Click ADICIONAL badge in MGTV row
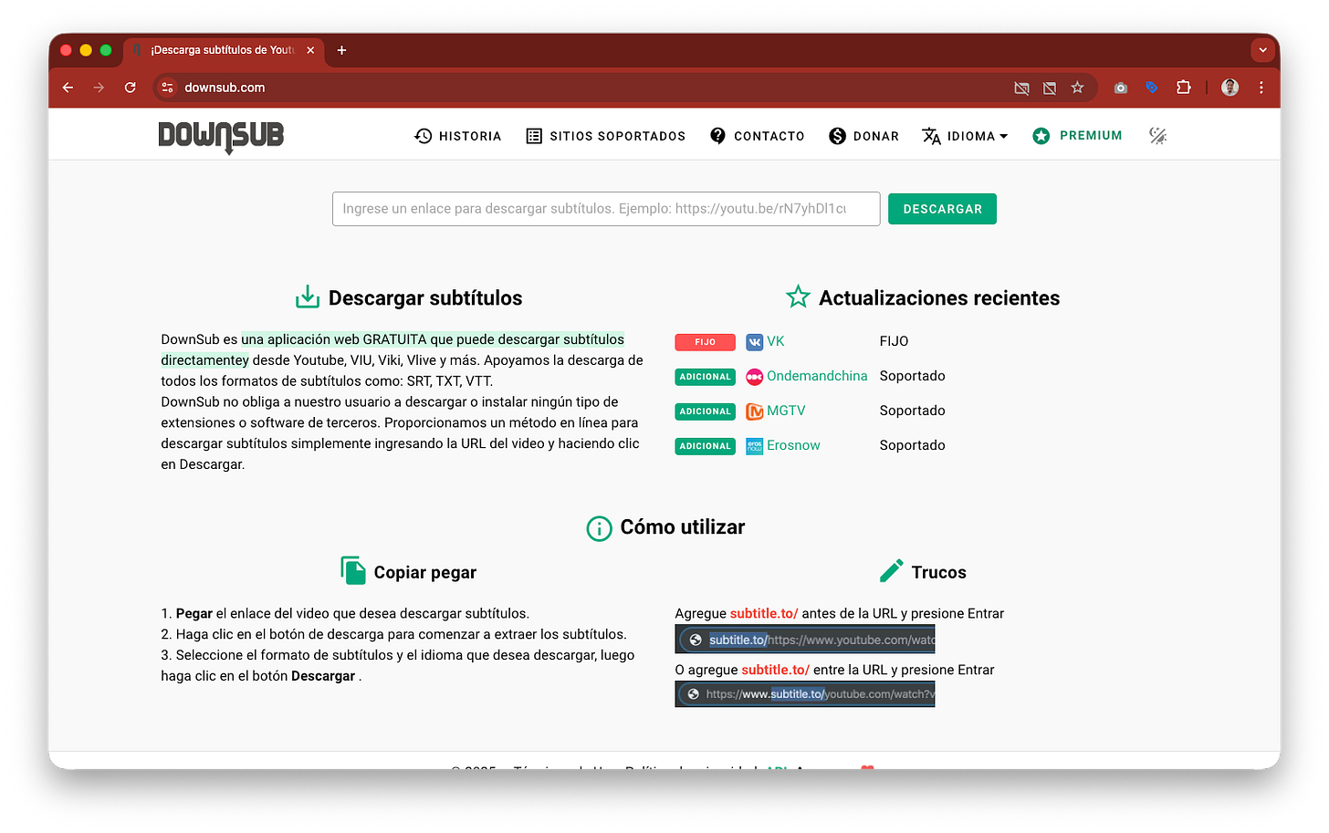This screenshot has height=833, width=1329. point(705,411)
